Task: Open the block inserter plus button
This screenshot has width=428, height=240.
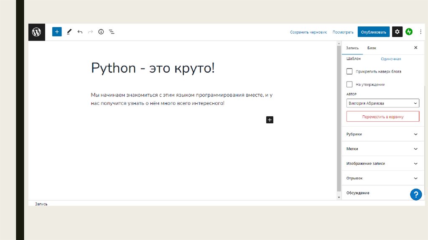Action: pyautogui.click(x=57, y=32)
